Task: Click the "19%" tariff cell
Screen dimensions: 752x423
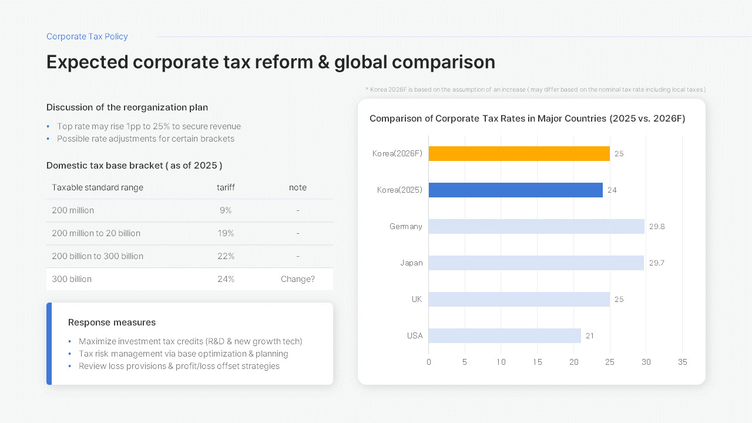Action: pyautogui.click(x=226, y=233)
